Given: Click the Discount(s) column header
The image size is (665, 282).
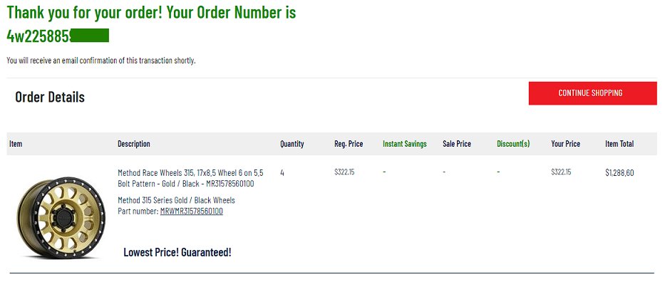Looking at the screenshot, I should [513, 144].
